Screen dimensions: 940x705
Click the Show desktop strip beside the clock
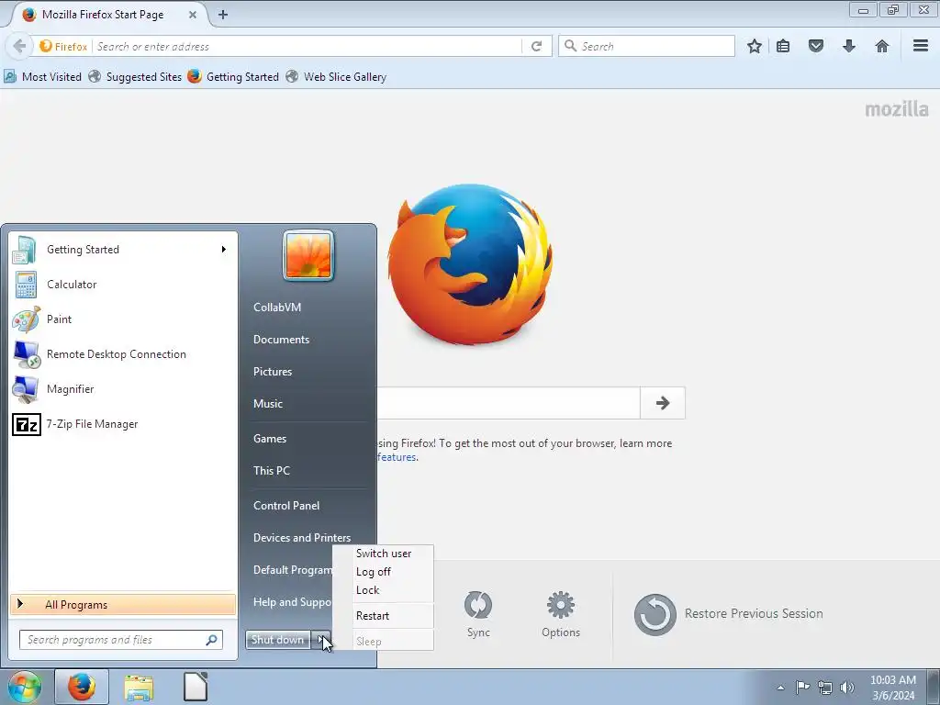pyautogui.click(x=933, y=687)
